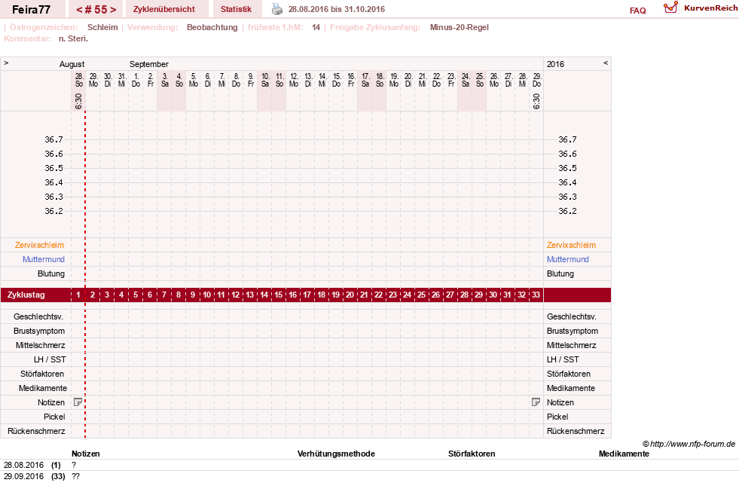The image size is (739, 498).
Task: Click the 28.08.2016 note entry row
Action: coord(369,465)
